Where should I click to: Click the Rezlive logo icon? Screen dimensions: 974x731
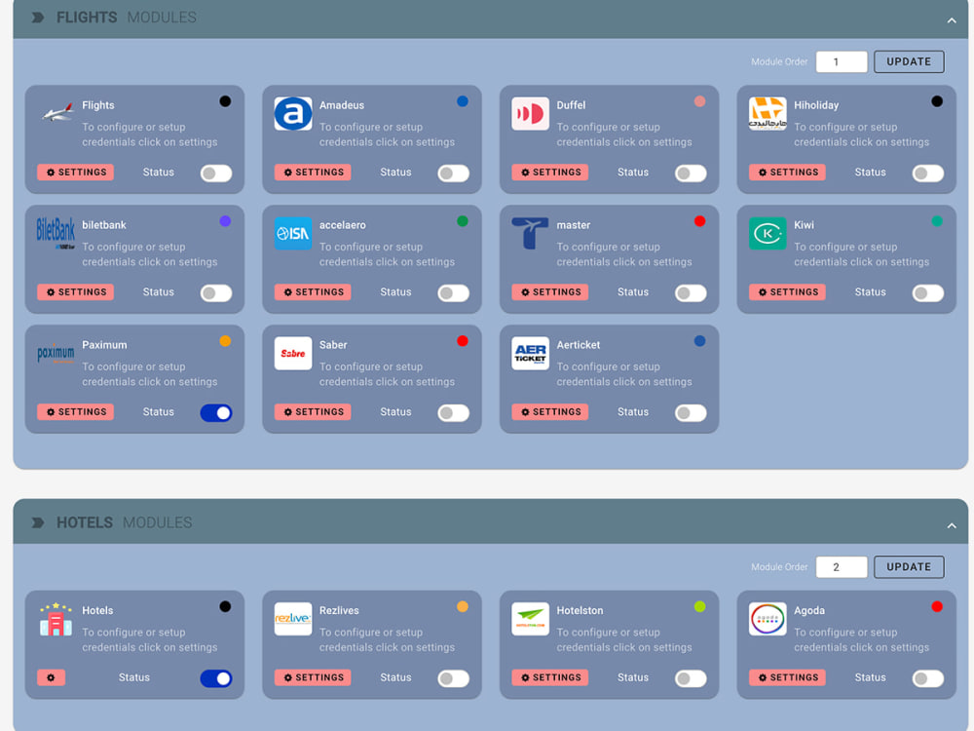click(x=293, y=619)
